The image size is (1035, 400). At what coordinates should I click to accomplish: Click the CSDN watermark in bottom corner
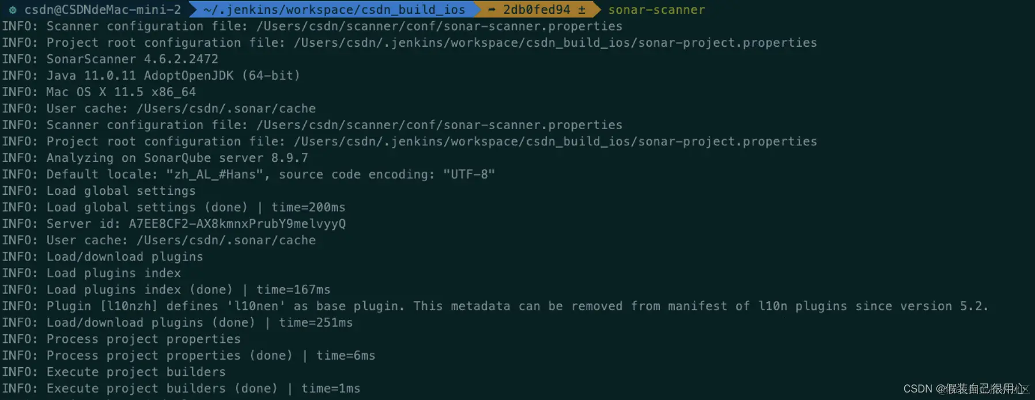(x=966, y=389)
